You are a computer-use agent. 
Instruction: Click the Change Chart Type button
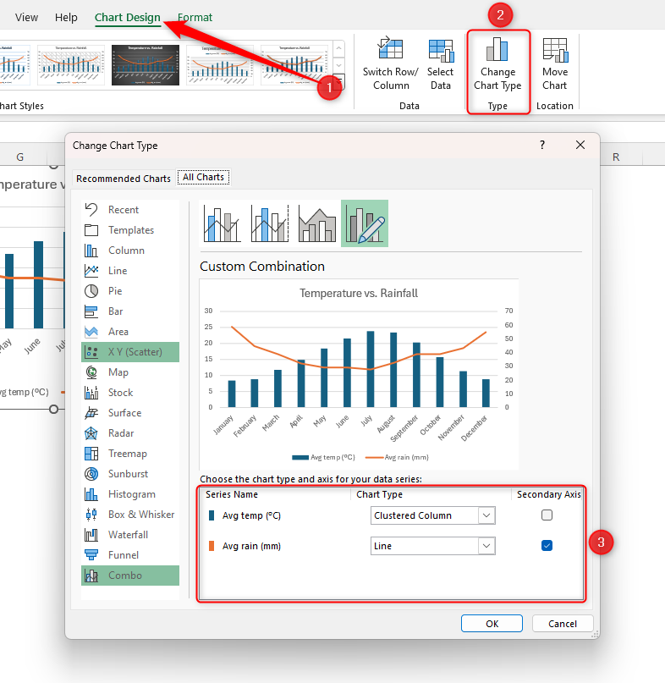[497, 65]
